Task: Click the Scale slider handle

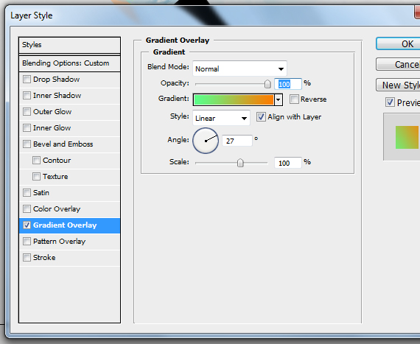Action: tap(240, 163)
